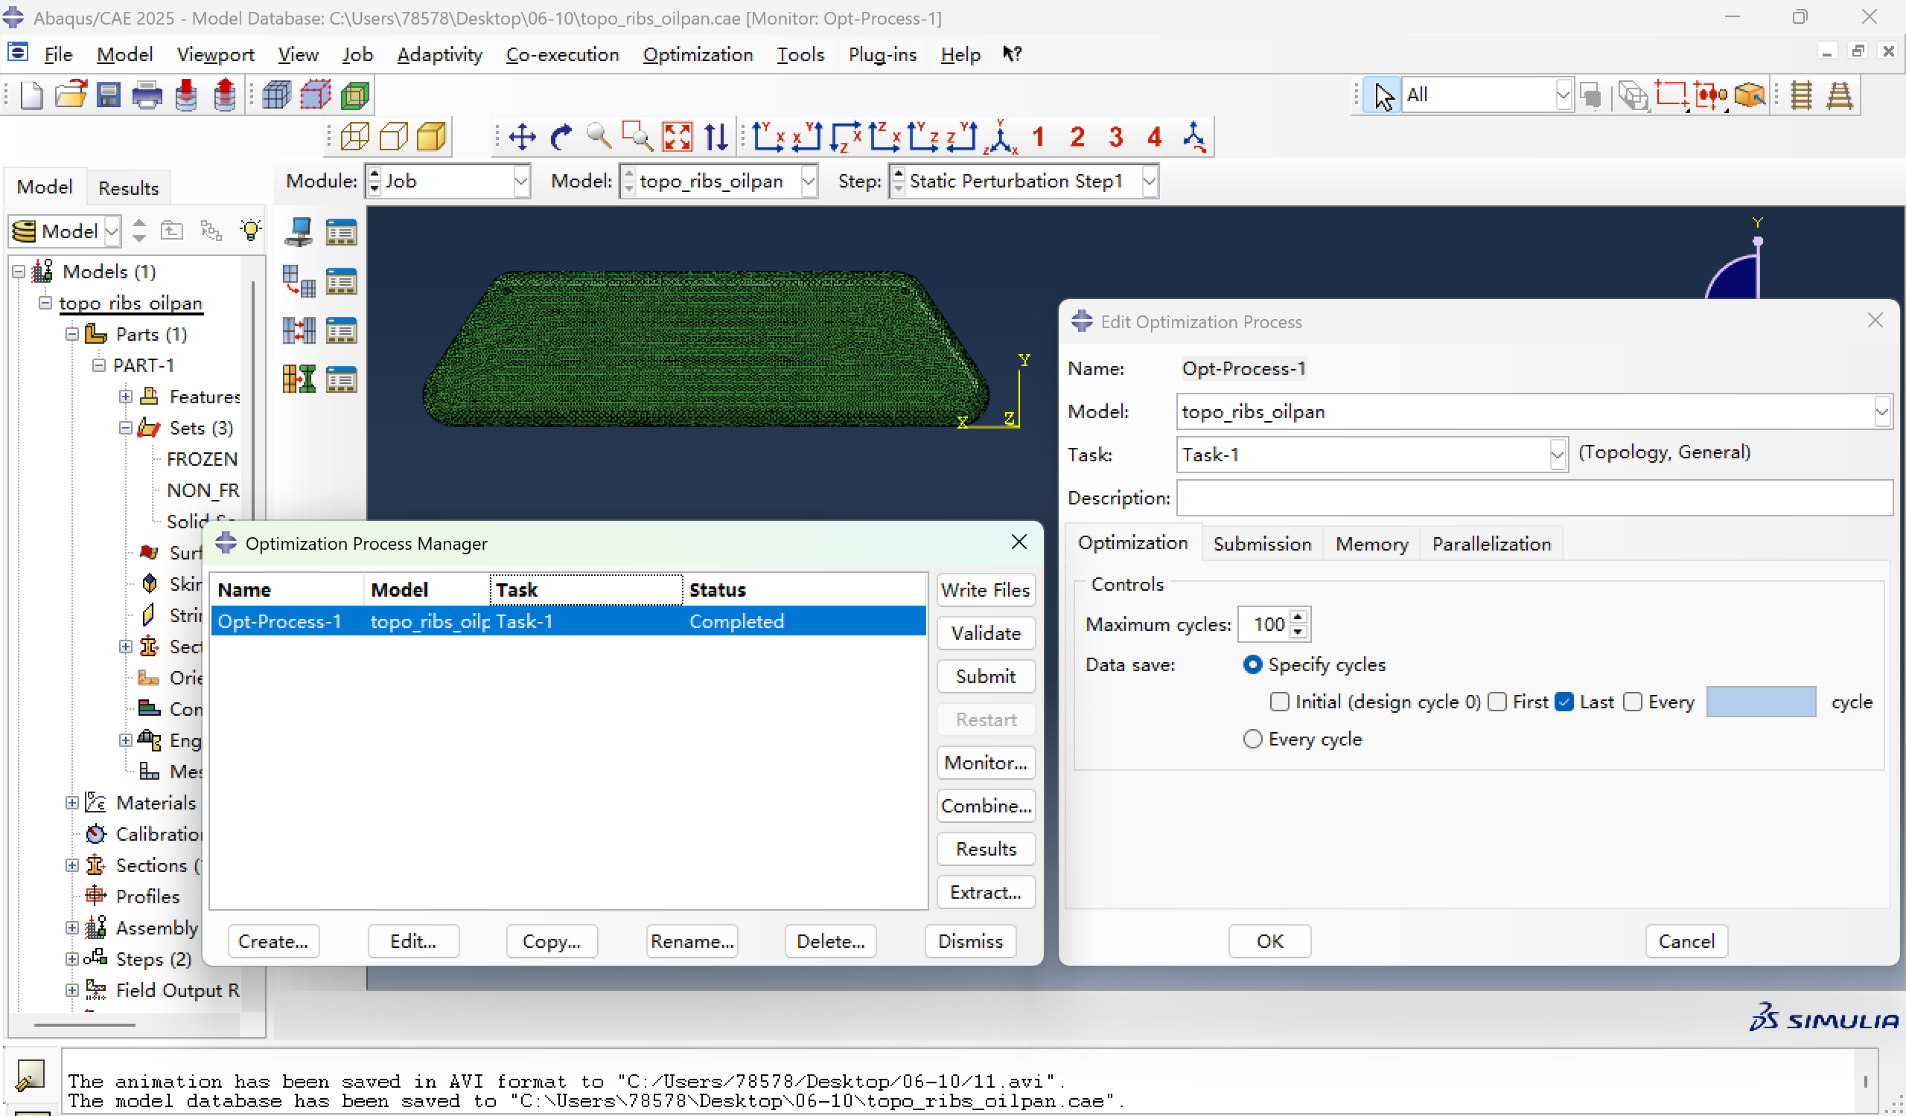Expand the Materials tree node

tap(72, 804)
